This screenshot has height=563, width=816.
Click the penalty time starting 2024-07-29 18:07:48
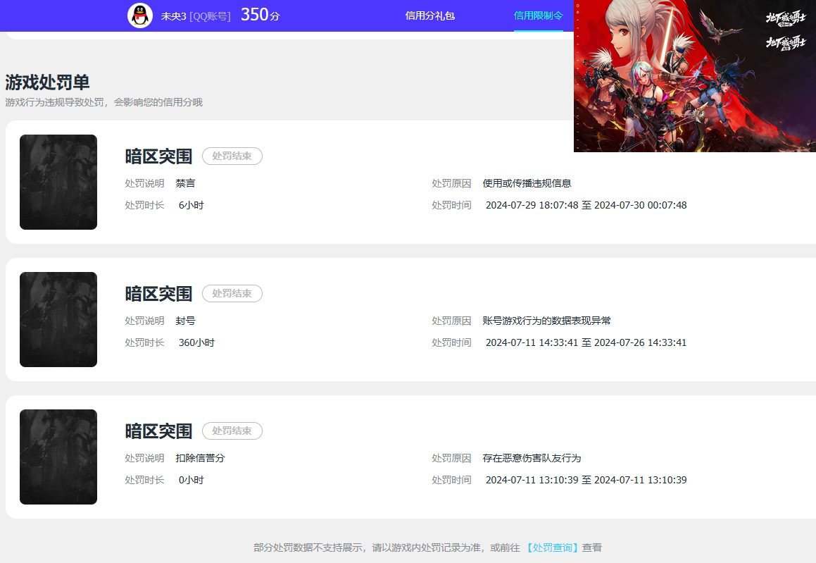(x=586, y=205)
